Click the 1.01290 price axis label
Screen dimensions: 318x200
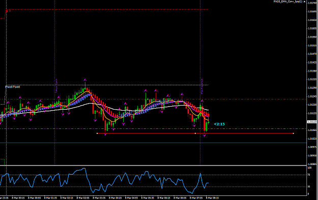(312, 88)
